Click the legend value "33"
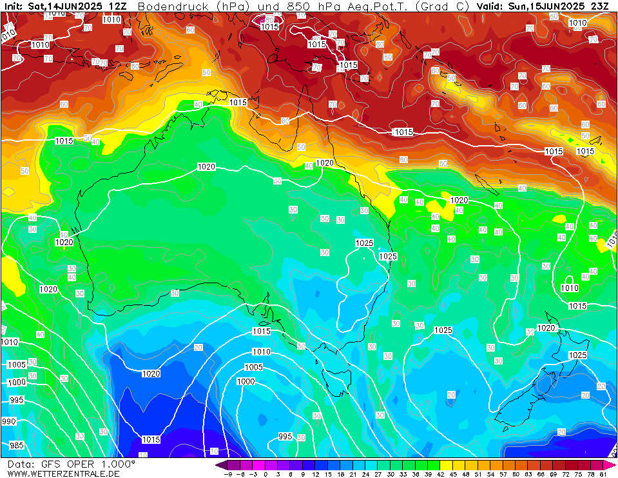 [x=403, y=474]
